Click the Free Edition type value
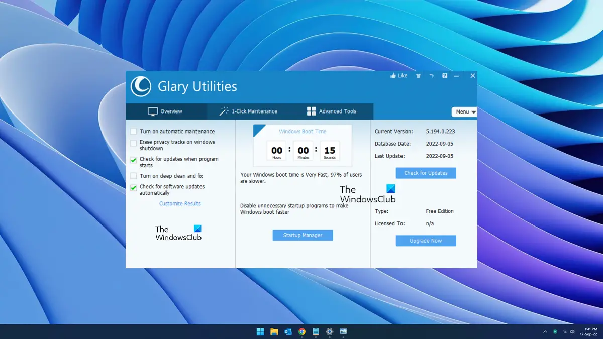The image size is (603, 339). [x=440, y=211]
